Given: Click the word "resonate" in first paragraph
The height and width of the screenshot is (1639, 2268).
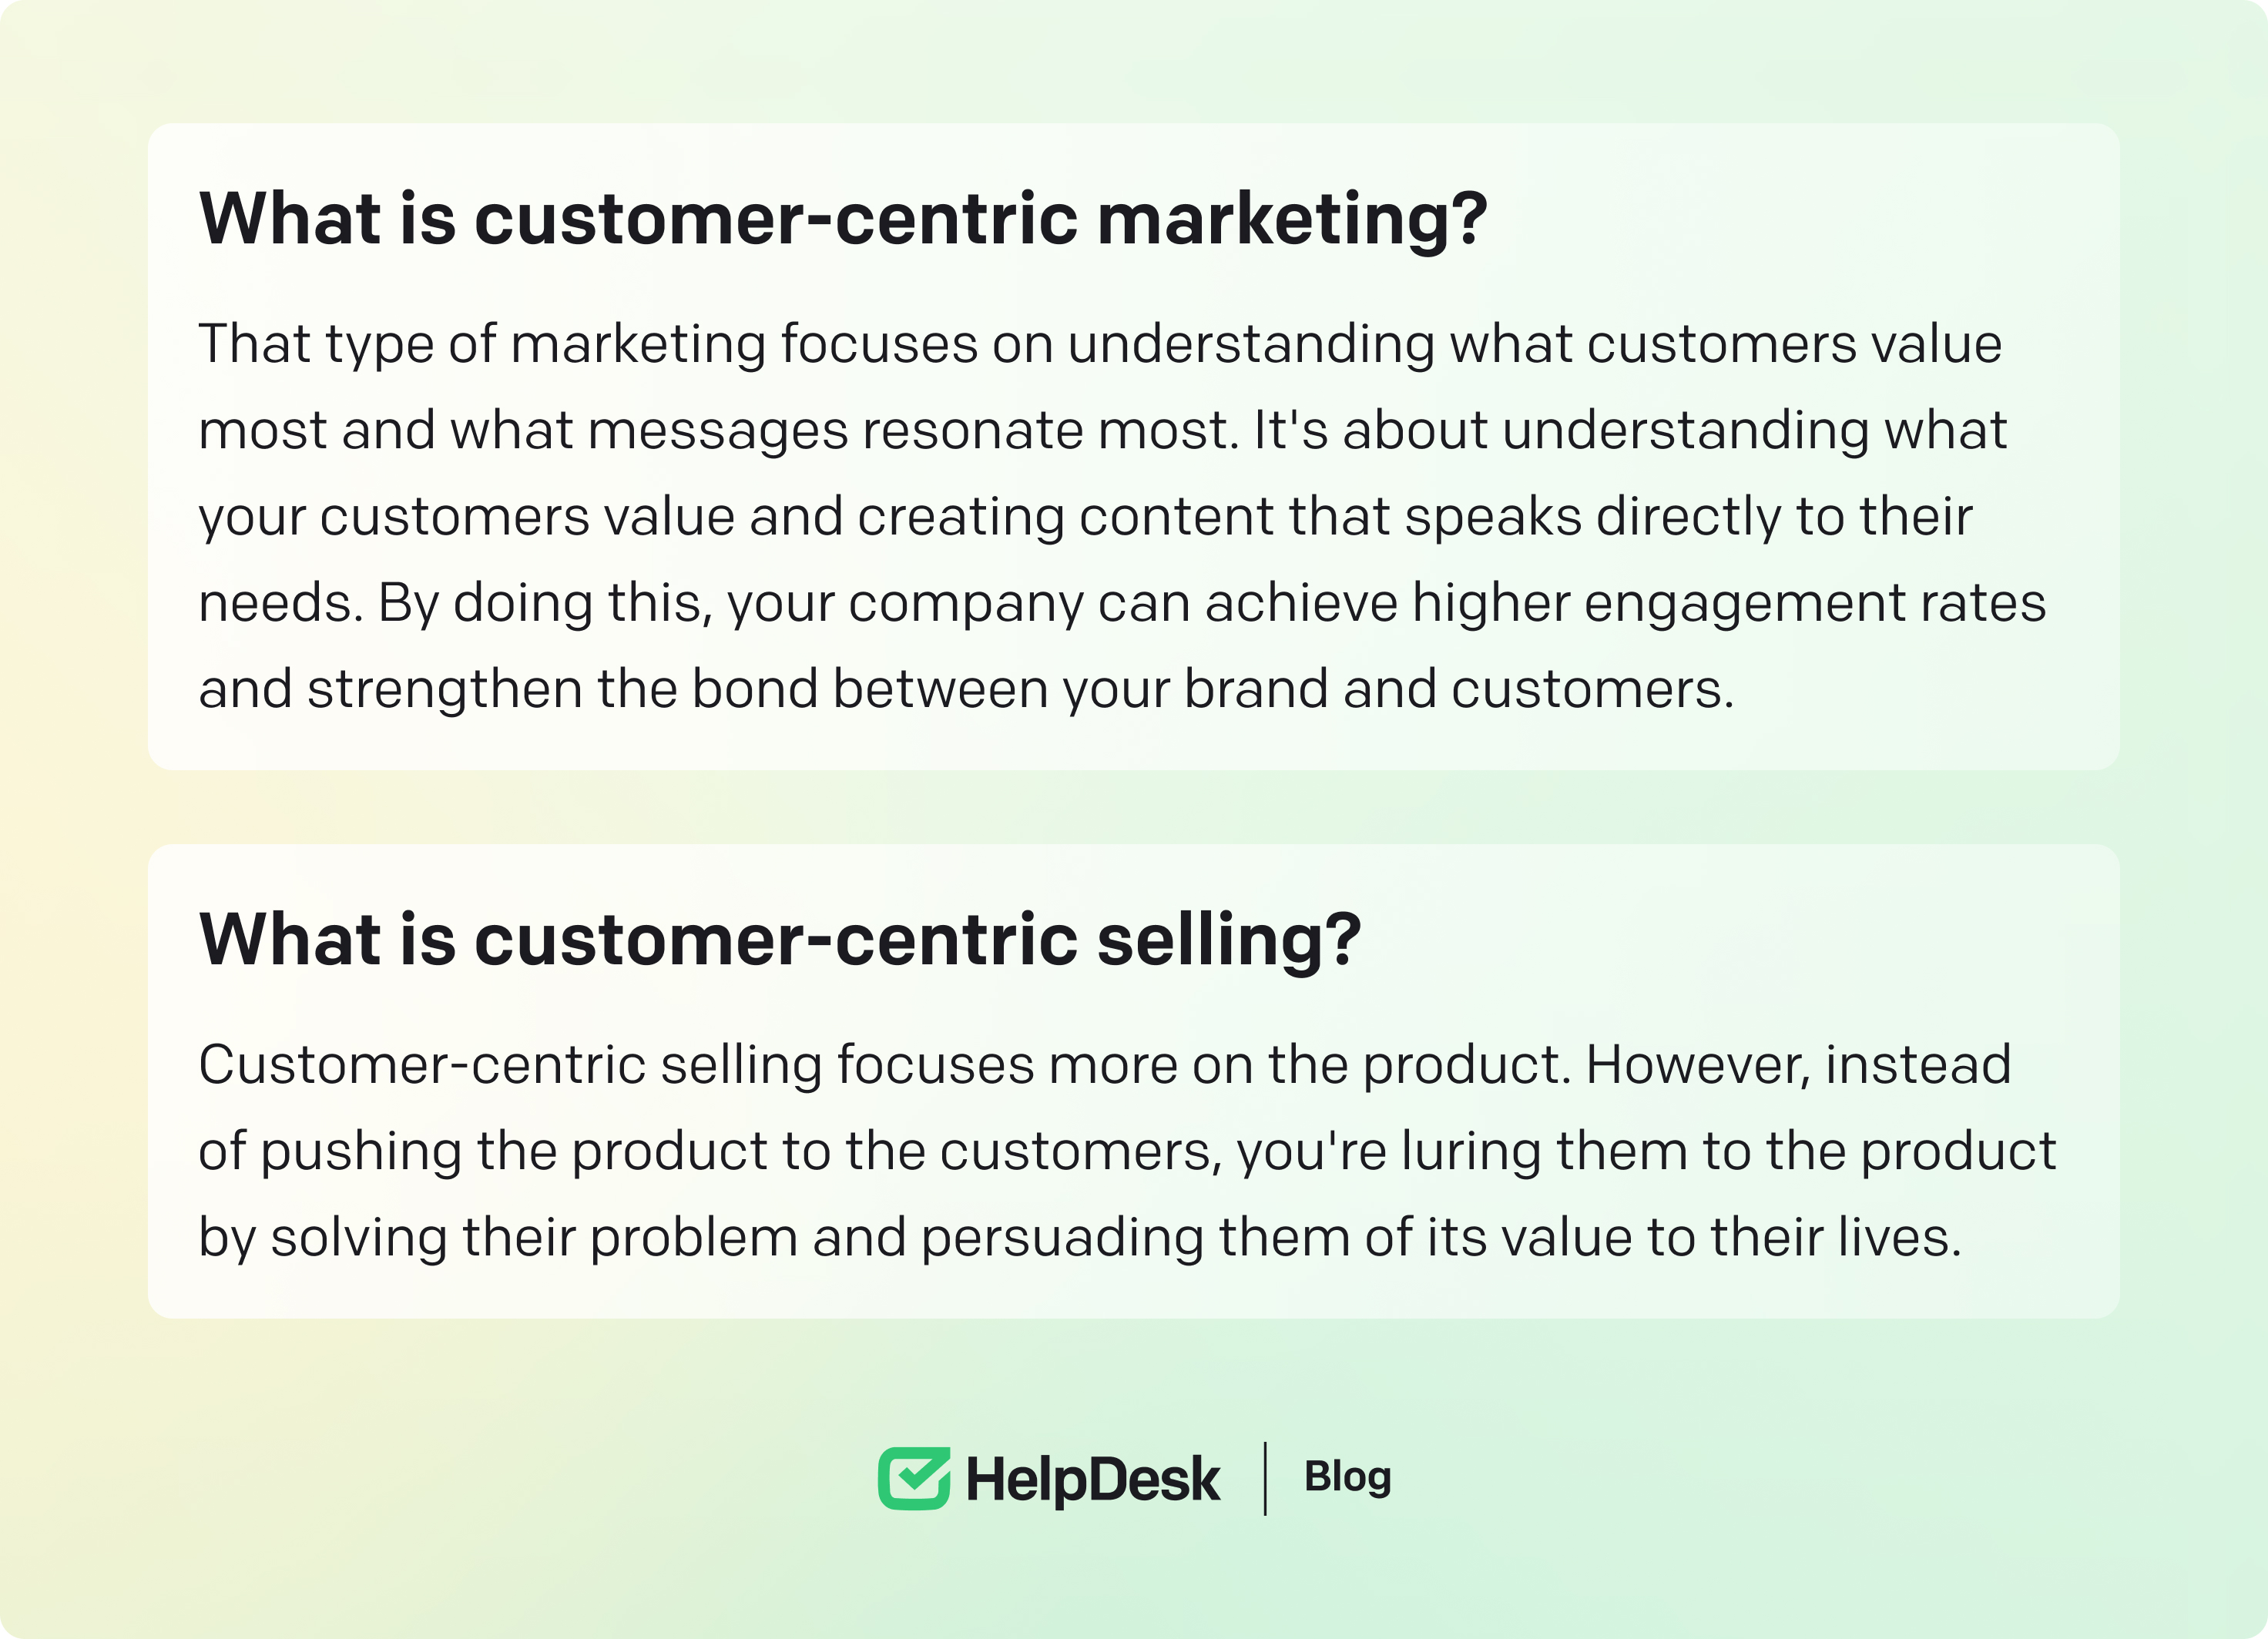Looking at the screenshot, I should point(972,430).
